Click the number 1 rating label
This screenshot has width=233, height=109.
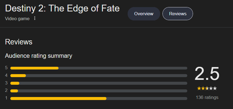click(x=6, y=98)
